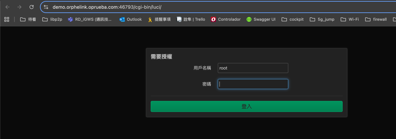Click into the 密碼 password field

(x=253, y=84)
